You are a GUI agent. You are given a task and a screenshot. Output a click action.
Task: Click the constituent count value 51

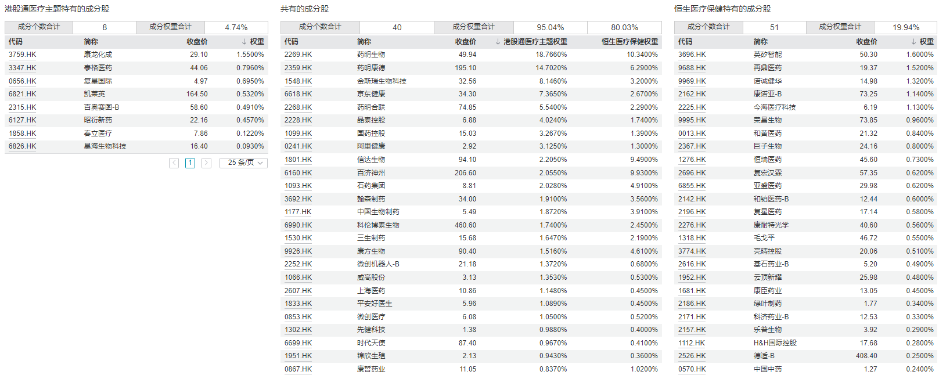tap(775, 27)
